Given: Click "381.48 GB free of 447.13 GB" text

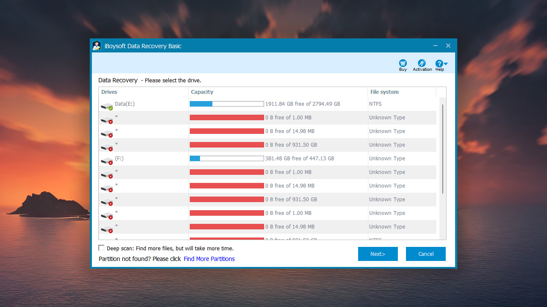Looking at the screenshot, I should tap(300, 159).
